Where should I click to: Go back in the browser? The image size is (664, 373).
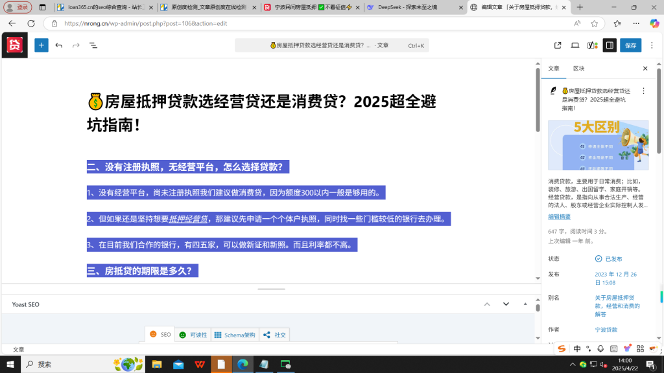click(x=12, y=23)
